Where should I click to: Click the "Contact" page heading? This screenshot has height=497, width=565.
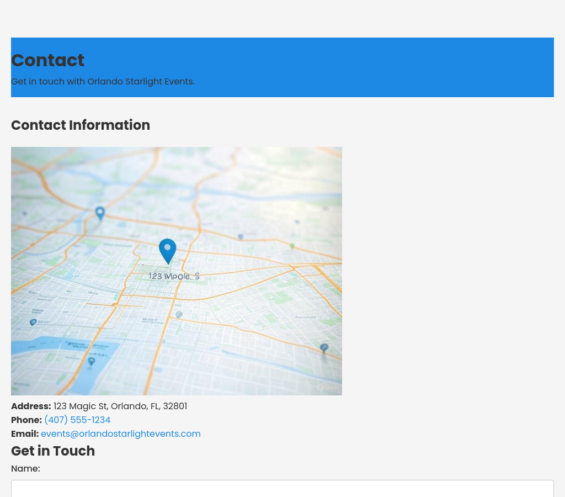48,60
